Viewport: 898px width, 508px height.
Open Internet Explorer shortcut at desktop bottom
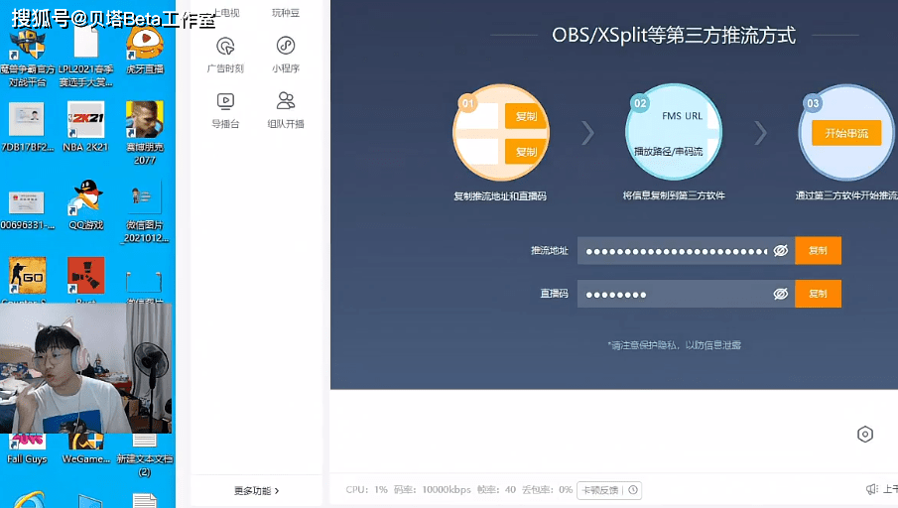coord(27,499)
